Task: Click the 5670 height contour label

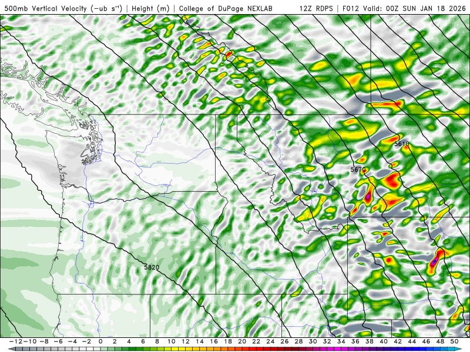Action: tap(358, 170)
